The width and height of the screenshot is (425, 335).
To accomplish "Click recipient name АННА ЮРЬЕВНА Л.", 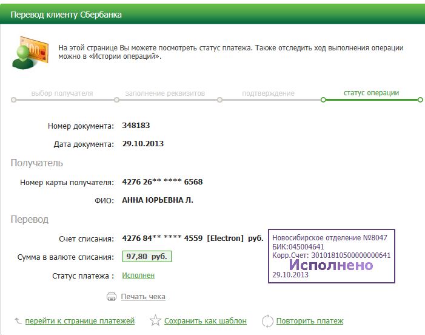I will (158, 200).
